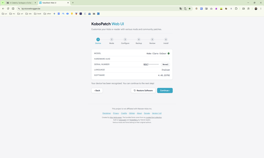Open the Gemini sparkle bookmark
264x158 pixels.
[54, 14]
